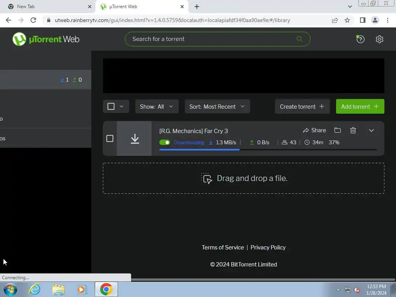
Task: Toggle the Chrome side panel icon
Action: 363,20
